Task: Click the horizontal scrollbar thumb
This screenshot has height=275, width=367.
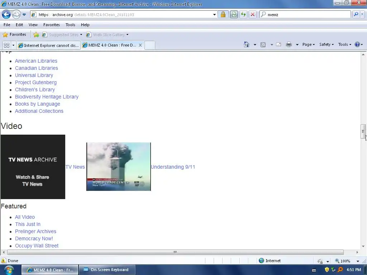Action: (x=175, y=252)
